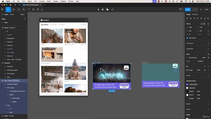Toggle Image fill visibility eye
Viewport: 211px width, 119px height.
pyautogui.click(x=205, y=70)
